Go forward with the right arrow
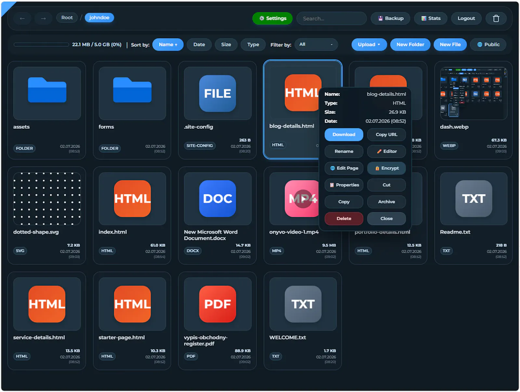The width and height of the screenshot is (520, 392). pos(43,19)
